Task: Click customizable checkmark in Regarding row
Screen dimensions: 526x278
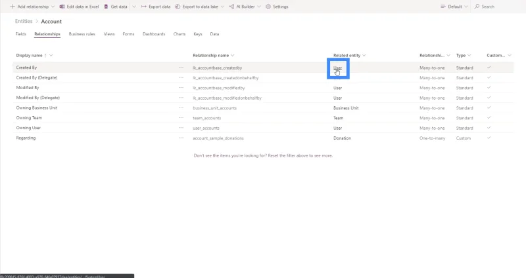Action: click(489, 138)
